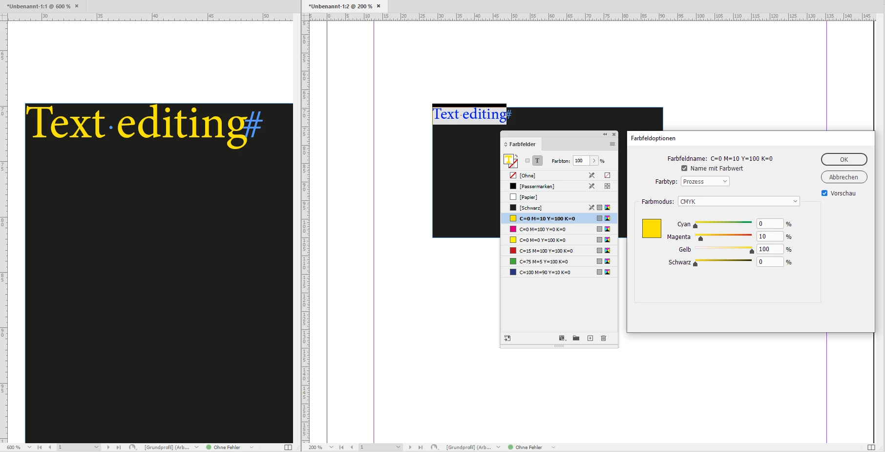Select swatch C=15 M=100 Y=100 K=0
Image resolution: width=885 pixels, height=452 pixels.
click(x=559, y=251)
